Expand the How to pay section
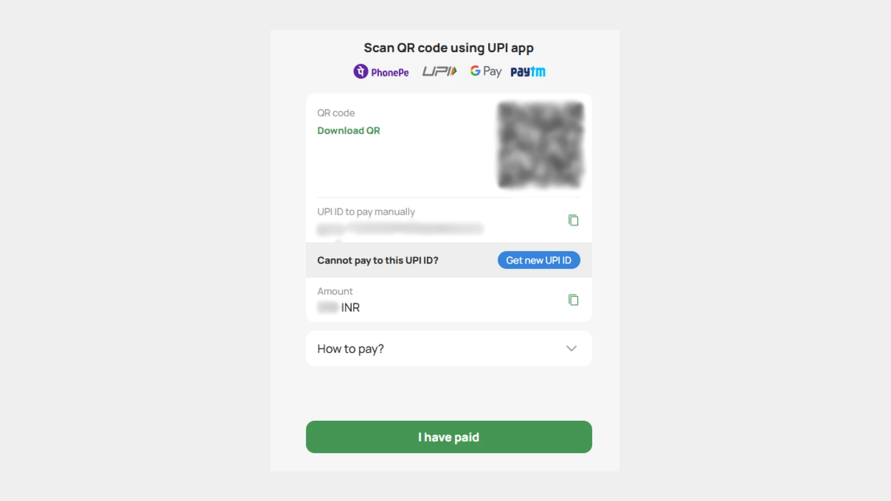 pos(448,348)
